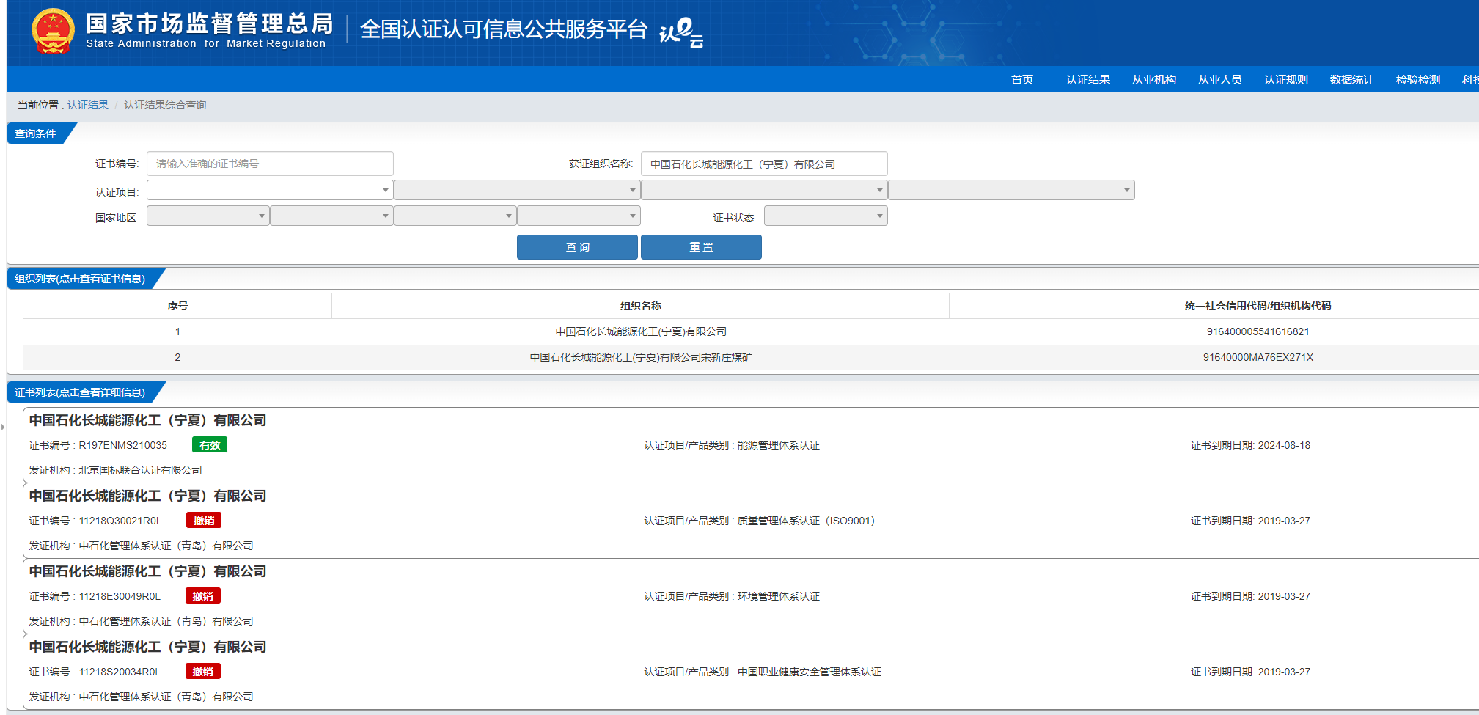Click the 获证组织名称 input field

pyautogui.click(x=764, y=164)
